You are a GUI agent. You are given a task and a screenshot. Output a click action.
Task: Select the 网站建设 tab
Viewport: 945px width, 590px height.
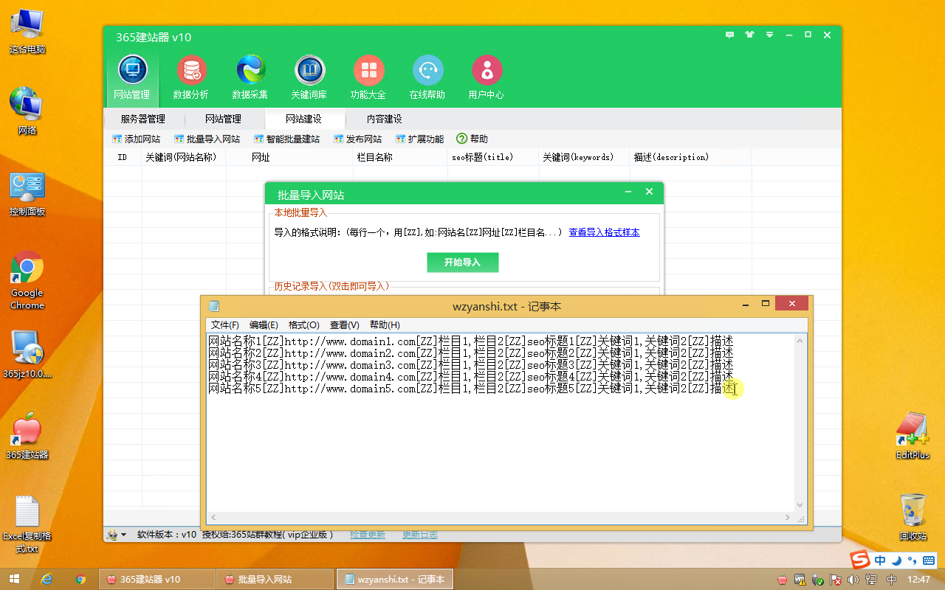(x=304, y=119)
